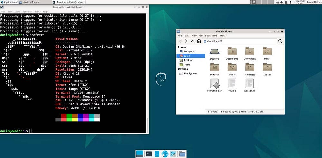The height and width of the screenshot is (158, 322).
Task: Click the network connection tray icon
Action: [x=277, y=2]
